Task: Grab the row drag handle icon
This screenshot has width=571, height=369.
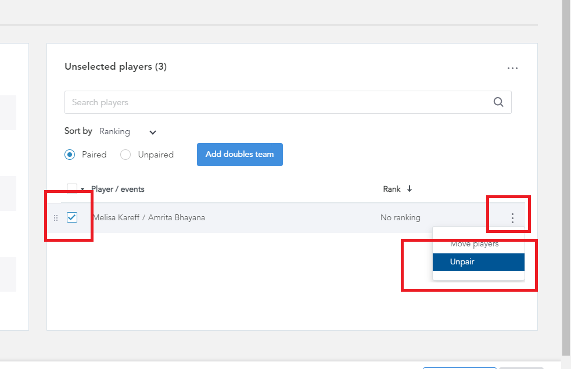Action: pos(56,218)
